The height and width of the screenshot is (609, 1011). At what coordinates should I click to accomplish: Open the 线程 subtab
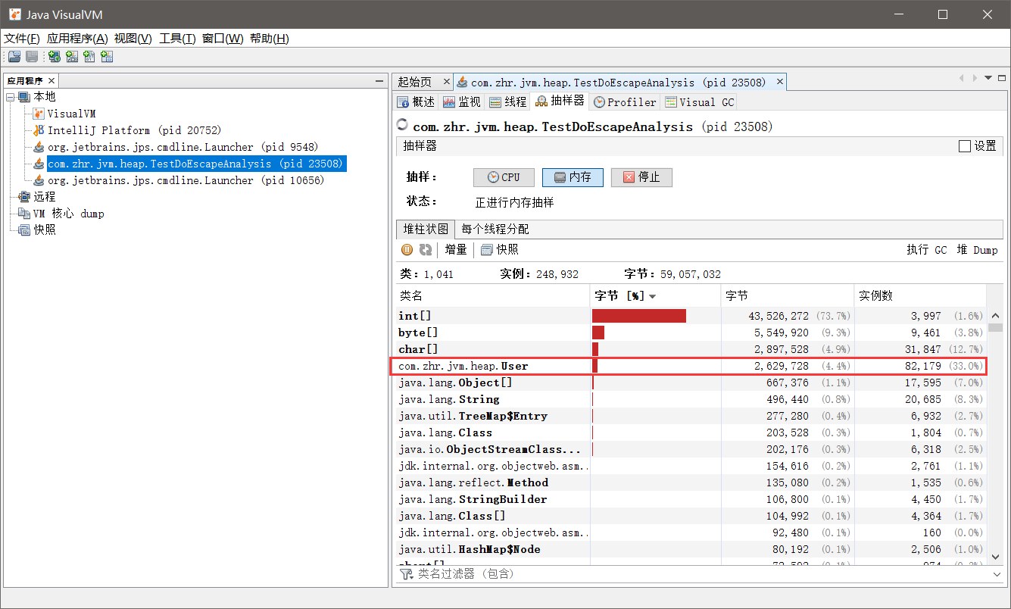tap(507, 101)
